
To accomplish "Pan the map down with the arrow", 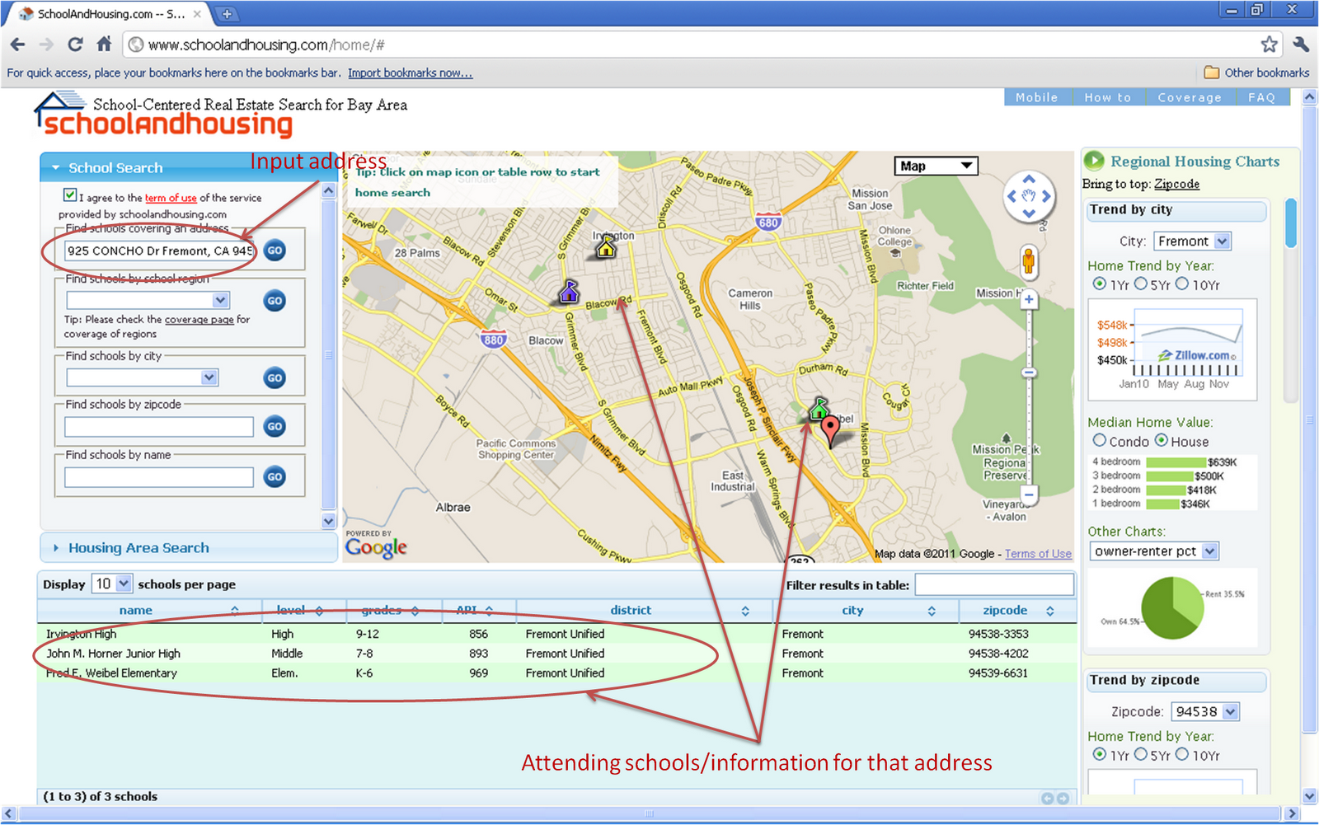I will (1029, 213).
